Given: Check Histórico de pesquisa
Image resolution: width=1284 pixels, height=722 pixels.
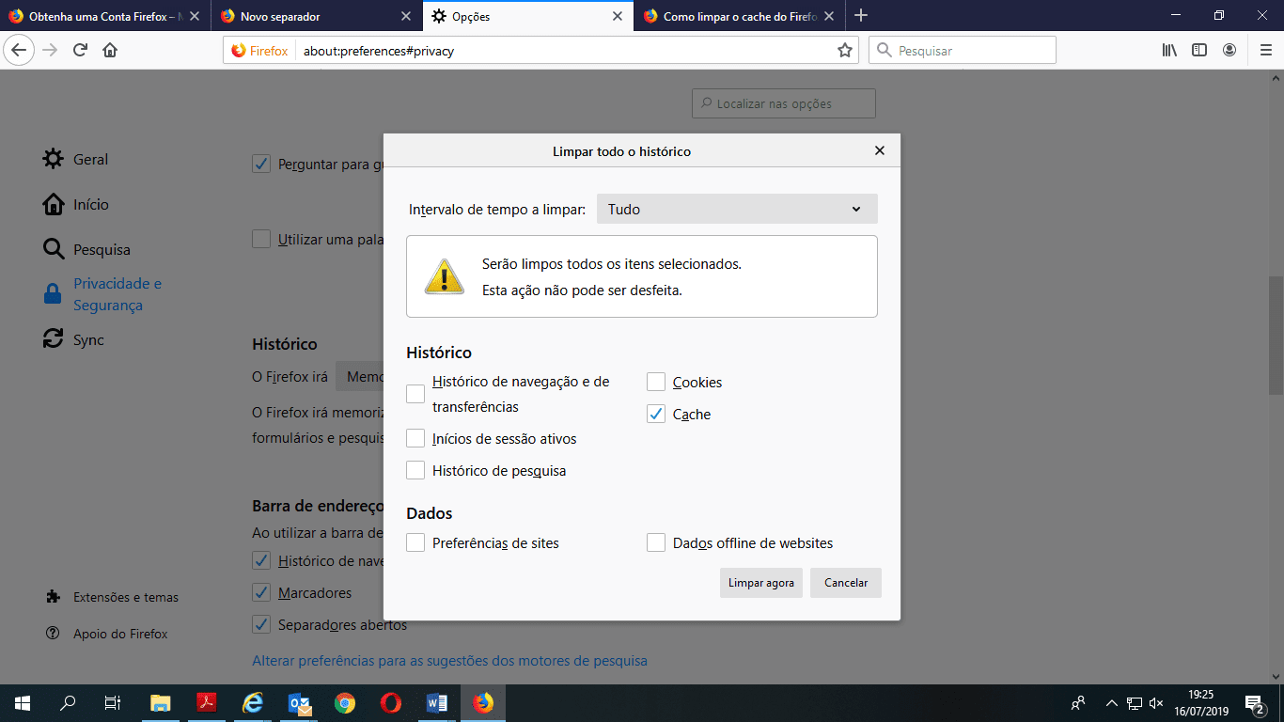Looking at the screenshot, I should (415, 470).
